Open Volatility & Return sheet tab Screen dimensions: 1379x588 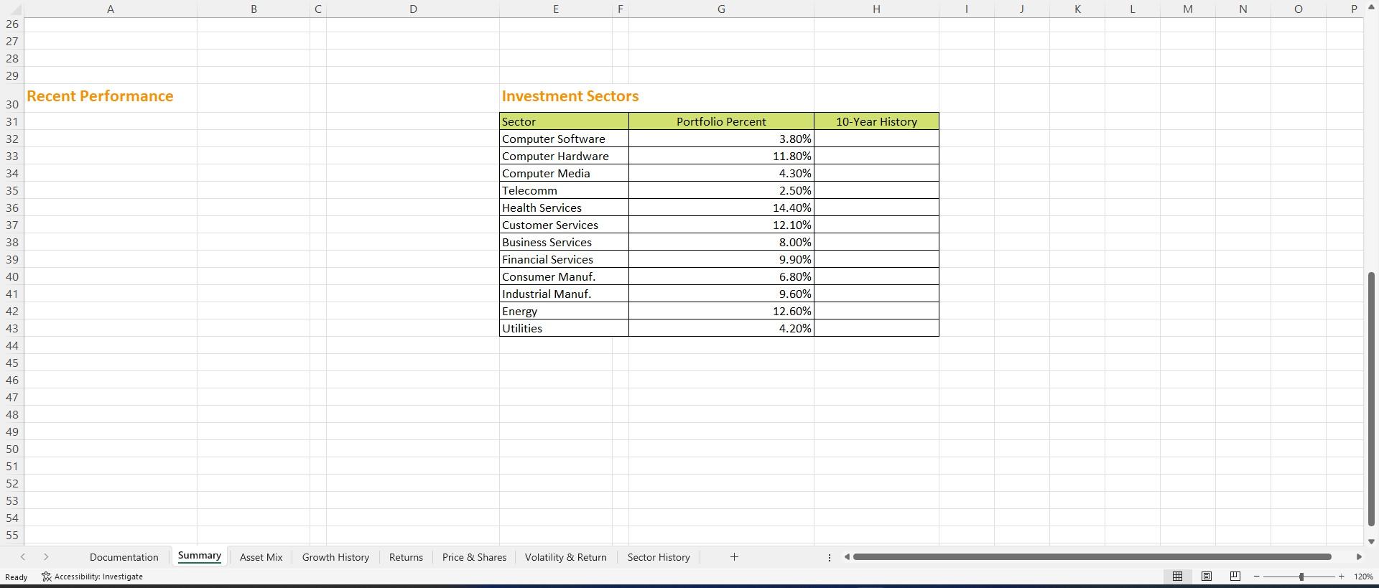pyautogui.click(x=565, y=557)
